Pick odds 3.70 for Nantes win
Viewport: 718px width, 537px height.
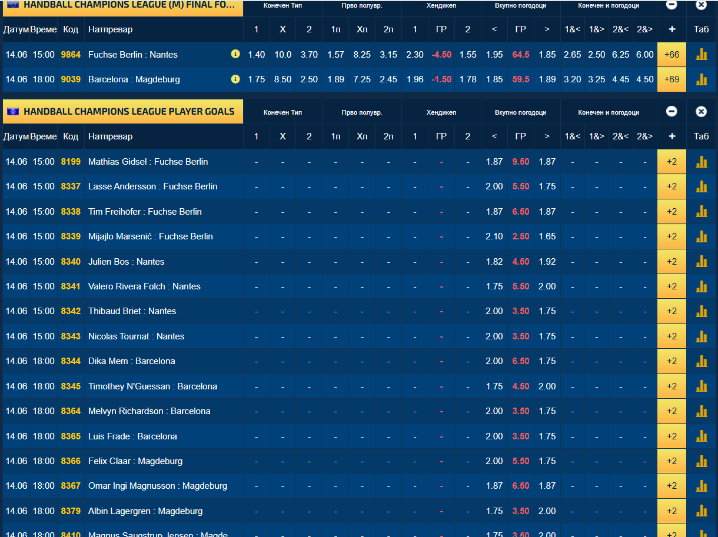pyautogui.click(x=309, y=54)
